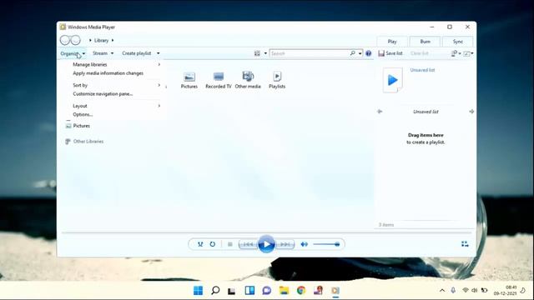Screen dimensions: 534x300
Task: Click the Forward navigation arrow button
Action: point(76,40)
